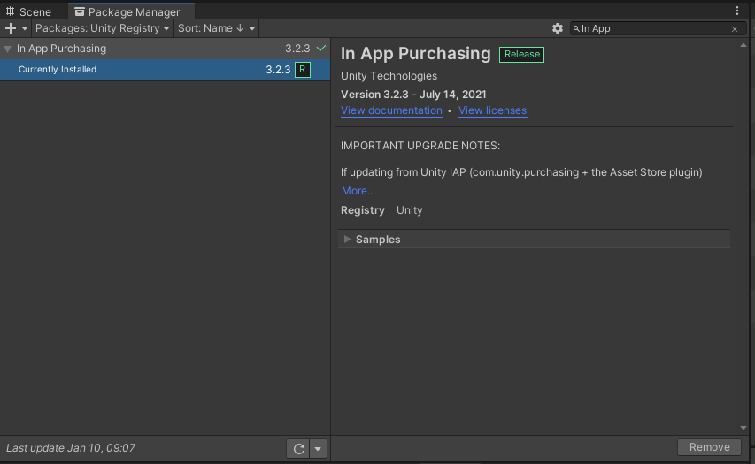
Task: Click the IMPORTANT UPGRADE NOTES heading
Action: click(x=420, y=146)
